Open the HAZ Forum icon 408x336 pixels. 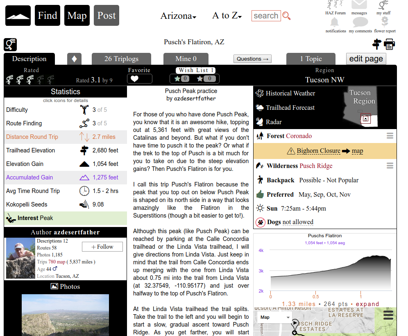coord(335,5)
